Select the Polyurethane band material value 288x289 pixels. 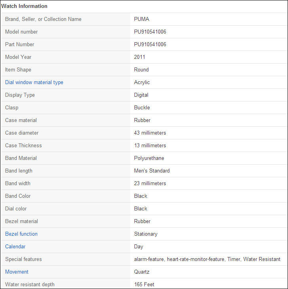[149, 158]
